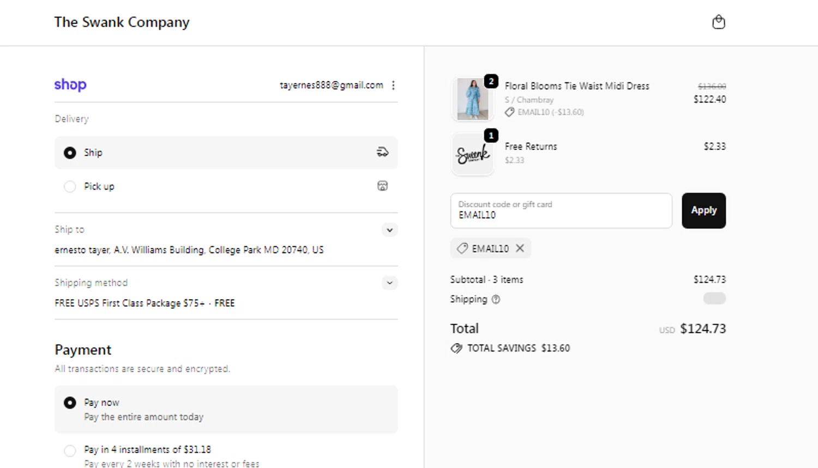Screen dimensions: 818x468
Task: Click the Free Returns item name
Action: (x=531, y=147)
